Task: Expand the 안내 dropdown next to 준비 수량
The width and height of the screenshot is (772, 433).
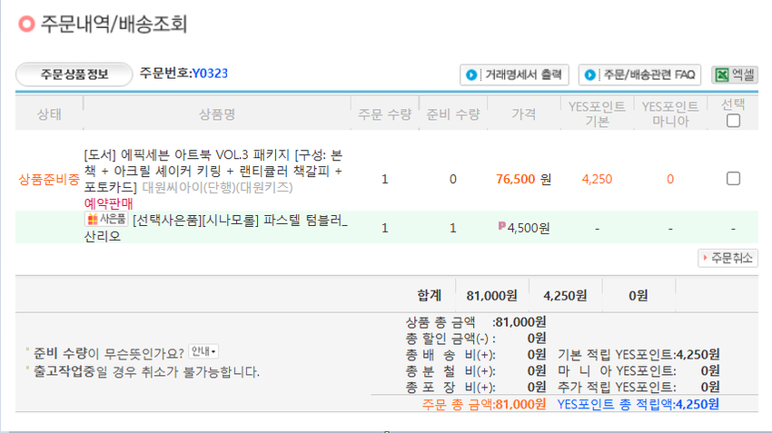Action: (x=203, y=351)
